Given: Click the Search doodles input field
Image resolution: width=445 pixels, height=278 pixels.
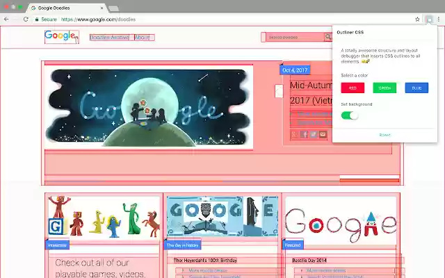Looking at the screenshot, I should point(295,37).
